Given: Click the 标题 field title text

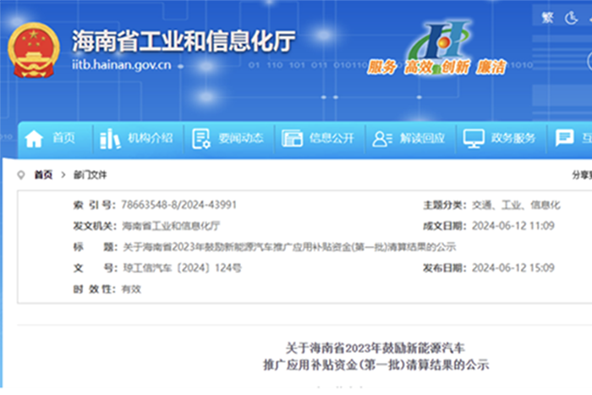Looking at the screenshot, I should click(289, 247).
